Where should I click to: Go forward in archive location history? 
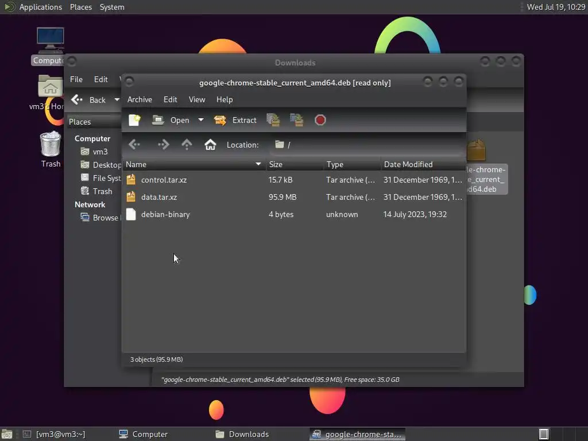point(164,144)
